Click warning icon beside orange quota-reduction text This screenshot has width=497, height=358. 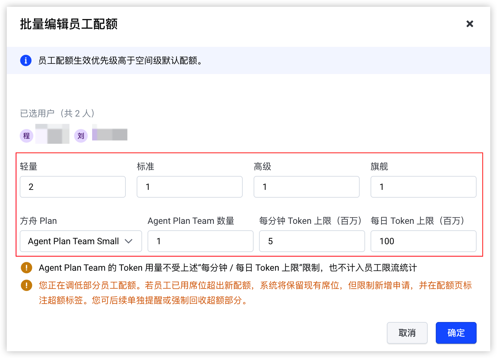(27, 285)
